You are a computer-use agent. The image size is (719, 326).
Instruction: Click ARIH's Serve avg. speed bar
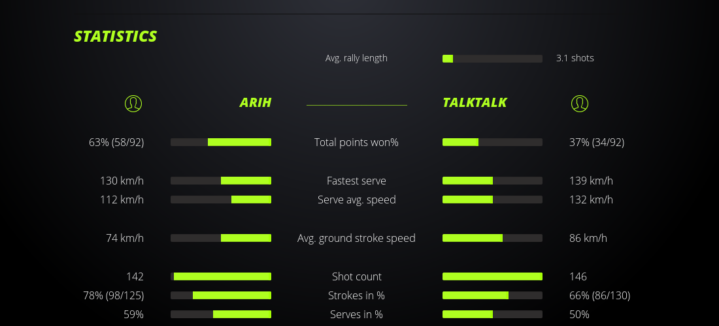pyautogui.click(x=221, y=200)
